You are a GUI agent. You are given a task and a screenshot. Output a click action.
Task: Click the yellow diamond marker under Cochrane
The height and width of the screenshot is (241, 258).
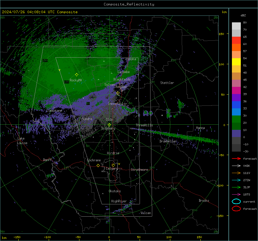pos(98,165)
